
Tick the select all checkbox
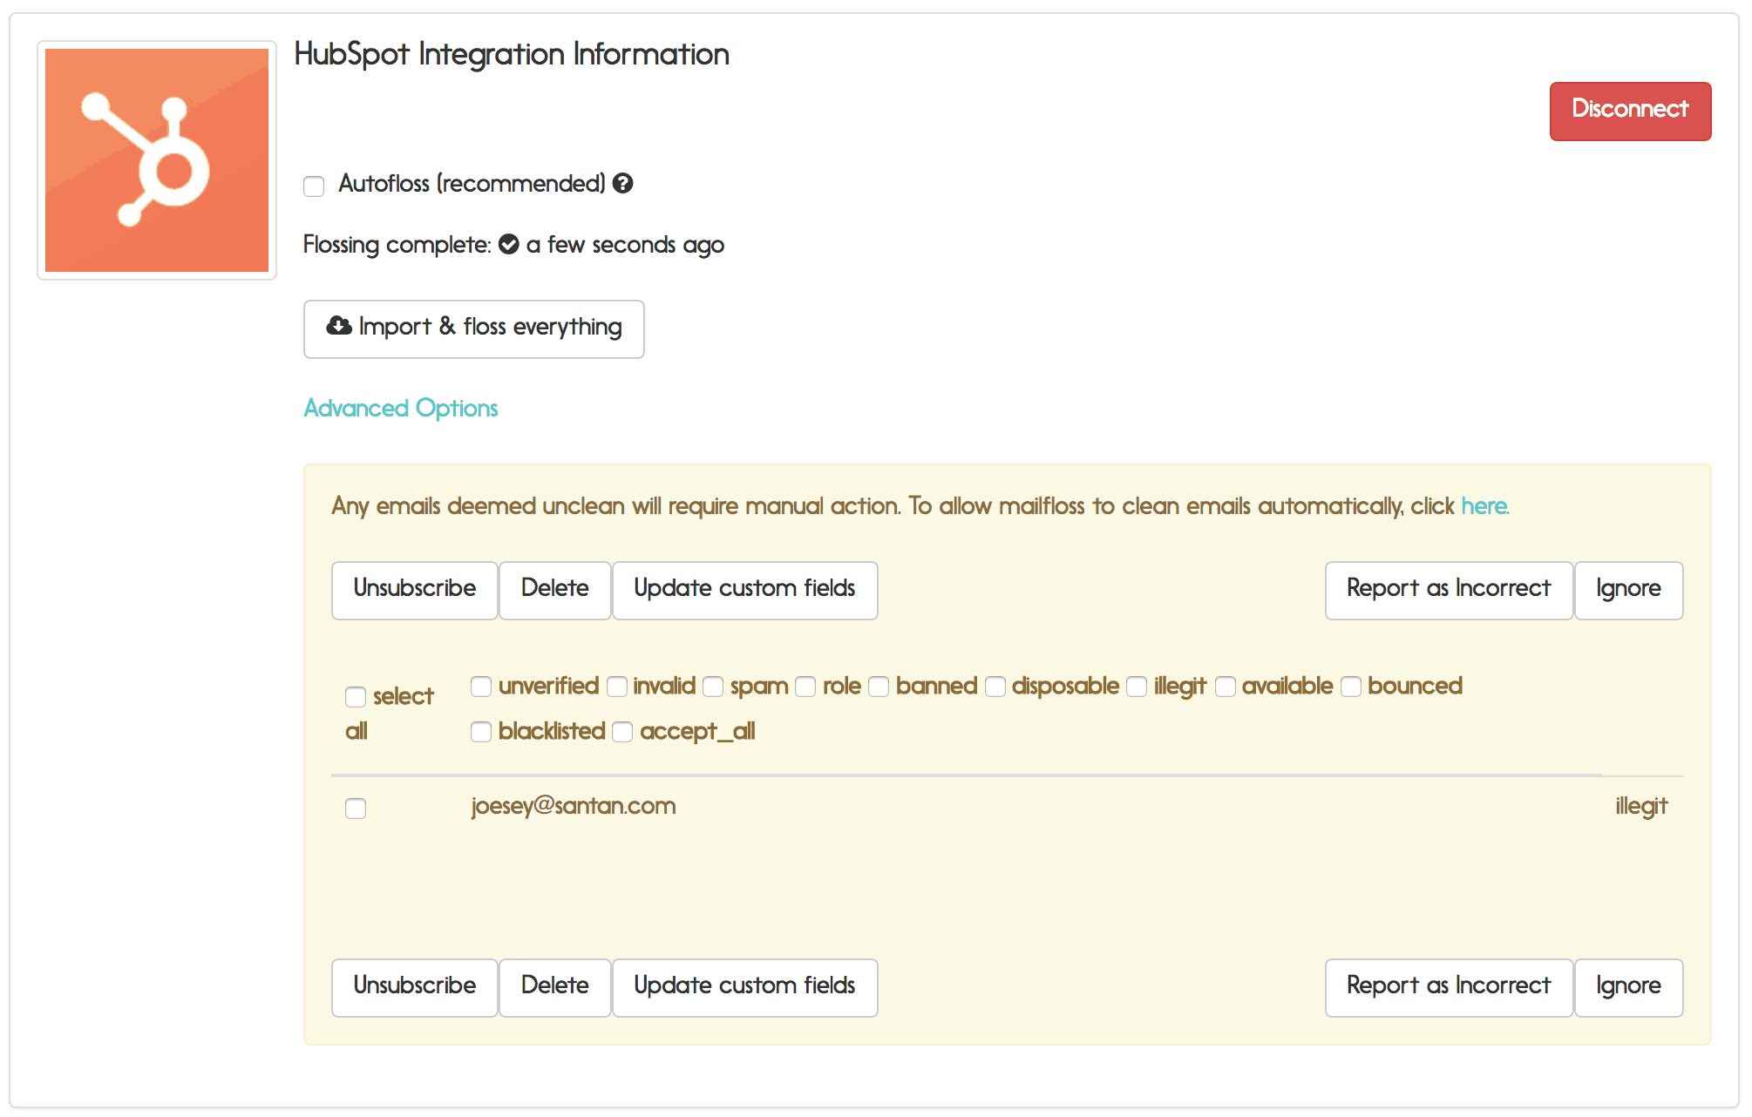pyautogui.click(x=356, y=697)
